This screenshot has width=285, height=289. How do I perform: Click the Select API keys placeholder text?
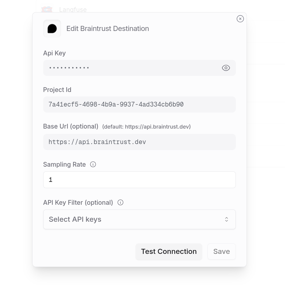point(75,219)
